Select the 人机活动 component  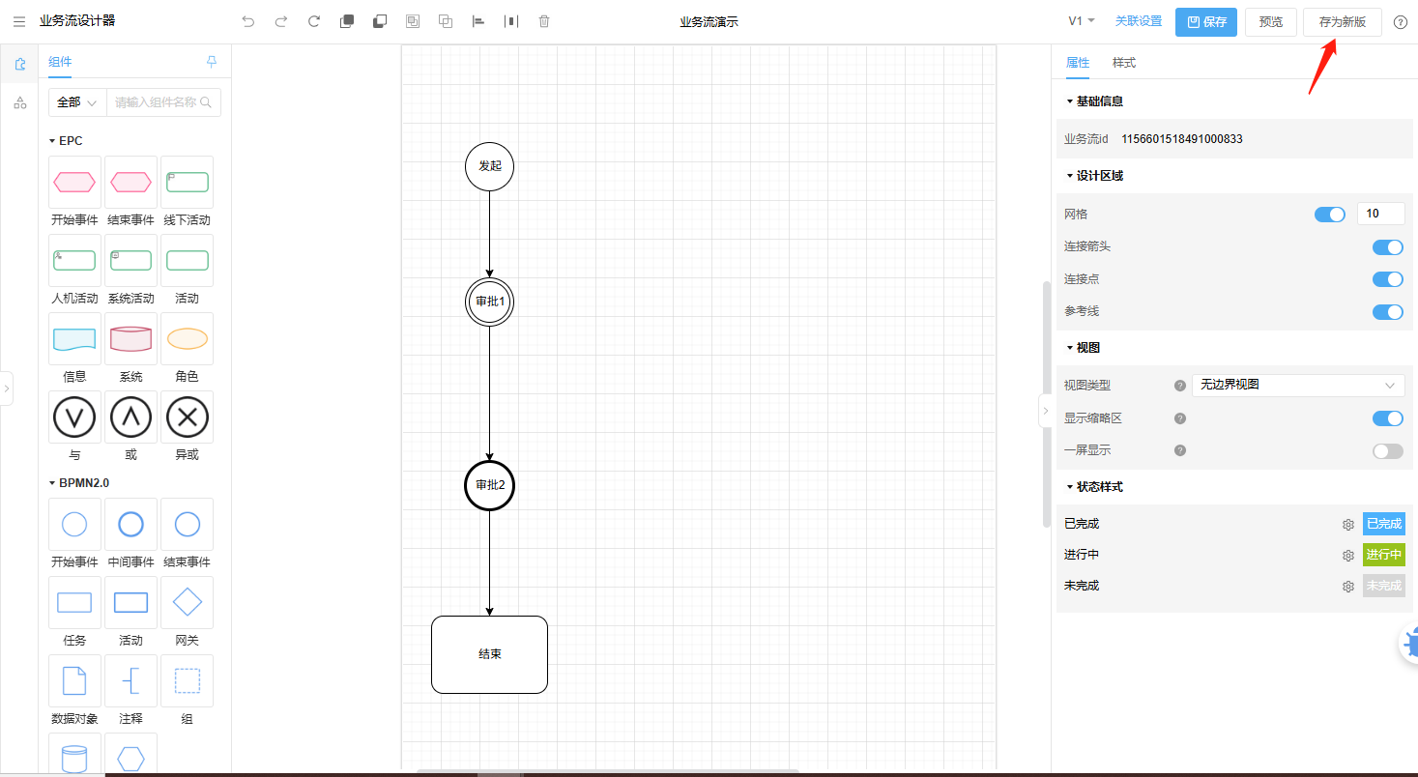[x=74, y=260]
